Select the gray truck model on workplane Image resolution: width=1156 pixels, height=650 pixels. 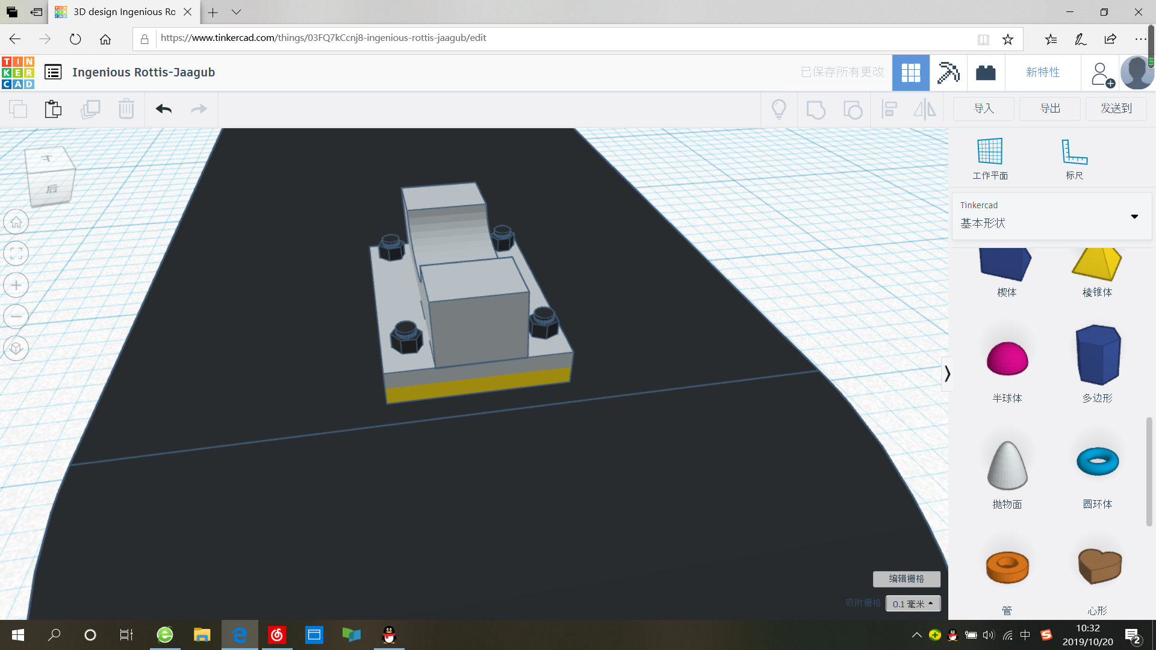click(471, 294)
